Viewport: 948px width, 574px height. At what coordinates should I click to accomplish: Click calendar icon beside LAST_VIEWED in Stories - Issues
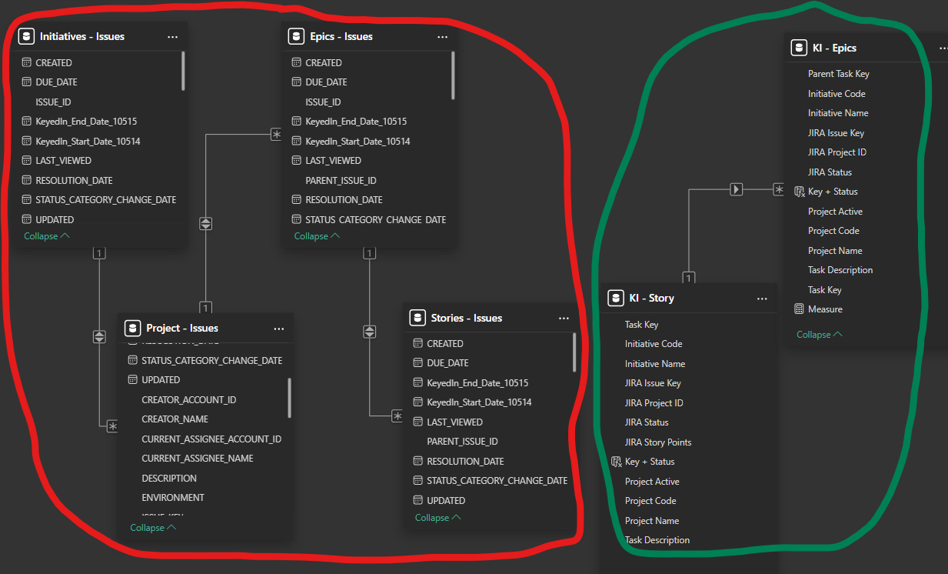pyautogui.click(x=418, y=422)
